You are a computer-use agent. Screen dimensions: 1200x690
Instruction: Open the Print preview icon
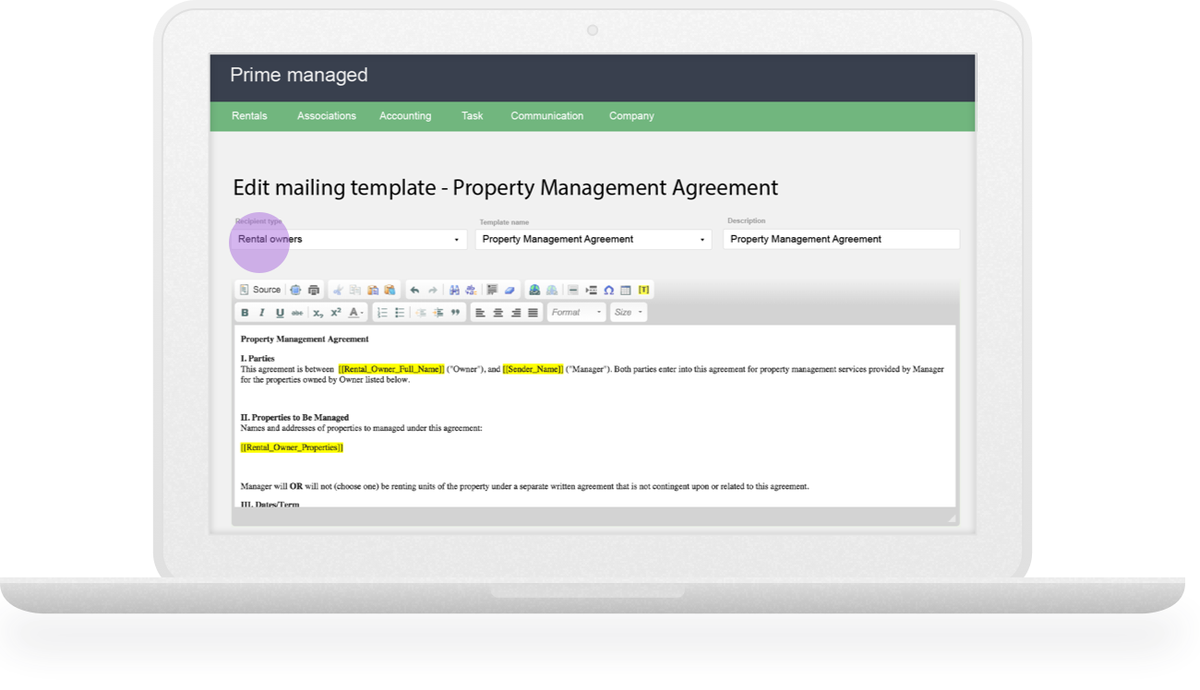point(314,289)
